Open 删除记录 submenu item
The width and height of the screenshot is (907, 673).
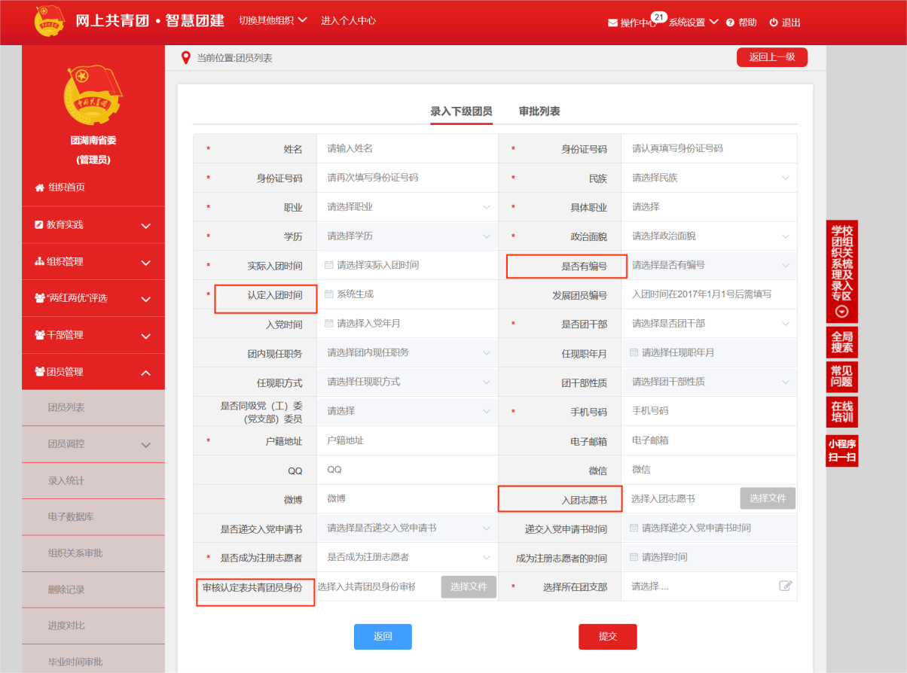click(93, 589)
